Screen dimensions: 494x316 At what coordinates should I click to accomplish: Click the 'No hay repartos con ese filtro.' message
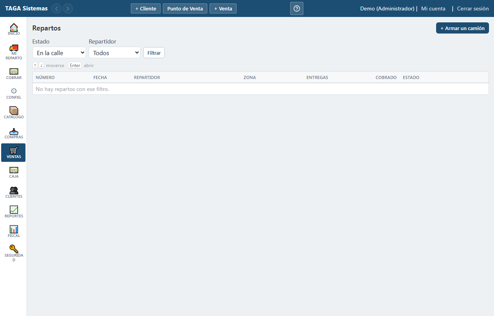(73, 89)
